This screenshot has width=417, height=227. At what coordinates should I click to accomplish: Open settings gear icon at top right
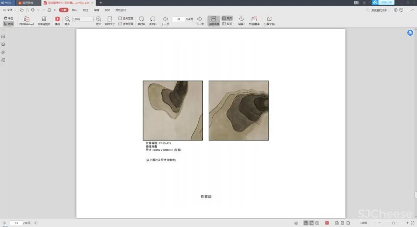click(x=395, y=10)
